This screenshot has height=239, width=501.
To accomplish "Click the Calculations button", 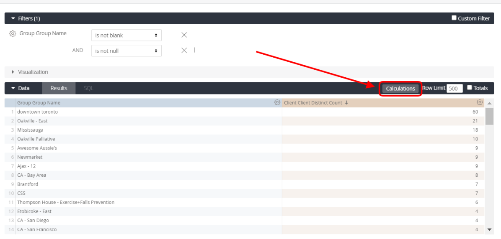I will 400,89.
